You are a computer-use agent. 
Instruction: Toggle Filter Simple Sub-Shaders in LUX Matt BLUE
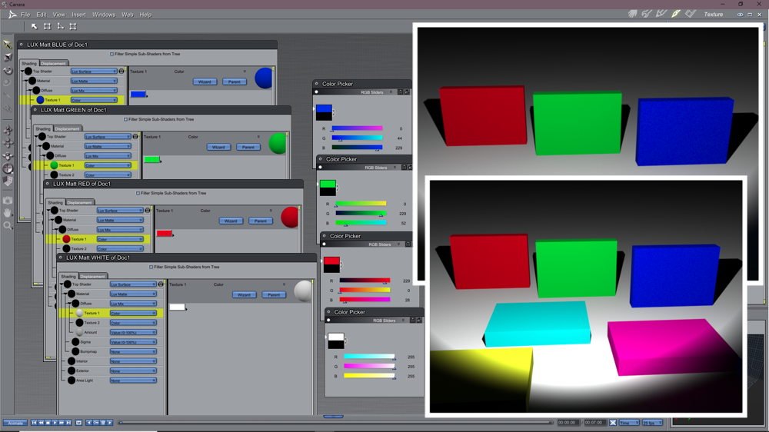coord(112,54)
